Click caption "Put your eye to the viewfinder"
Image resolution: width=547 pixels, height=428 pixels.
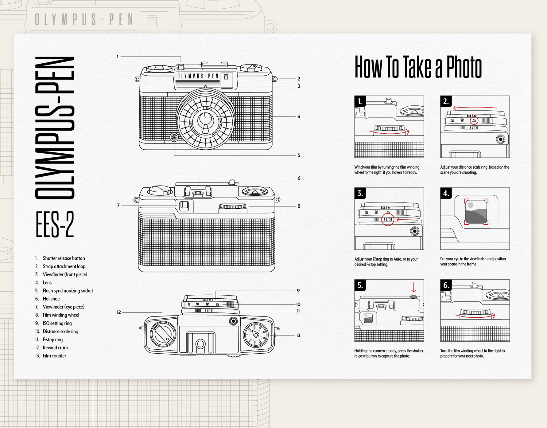coord(473,261)
